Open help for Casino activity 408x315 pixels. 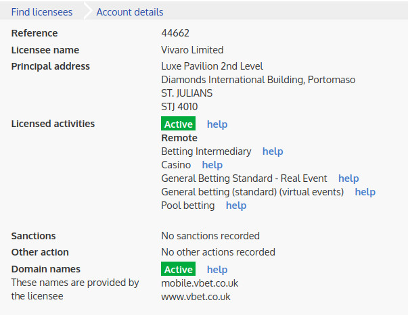(x=212, y=164)
